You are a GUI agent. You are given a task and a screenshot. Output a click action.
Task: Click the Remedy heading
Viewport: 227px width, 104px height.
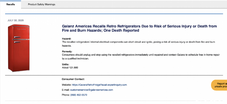[67, 52]
